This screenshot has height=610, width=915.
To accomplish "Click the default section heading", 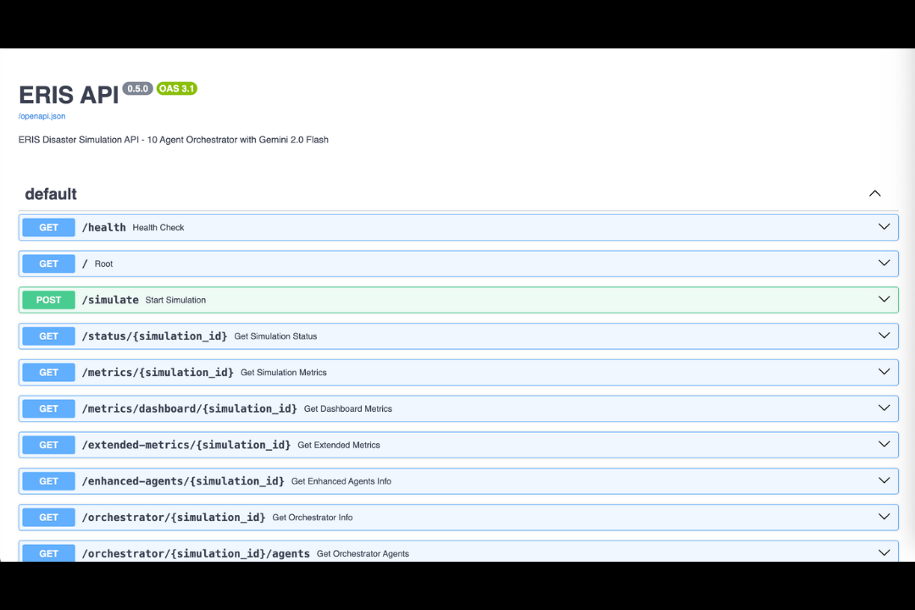I will [x=51, y=194].
